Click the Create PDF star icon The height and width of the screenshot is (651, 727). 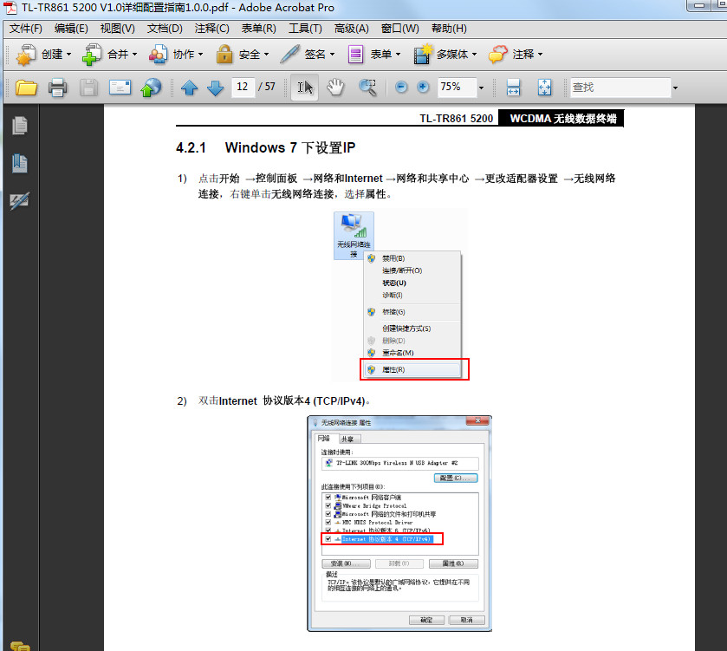point(26,55)
